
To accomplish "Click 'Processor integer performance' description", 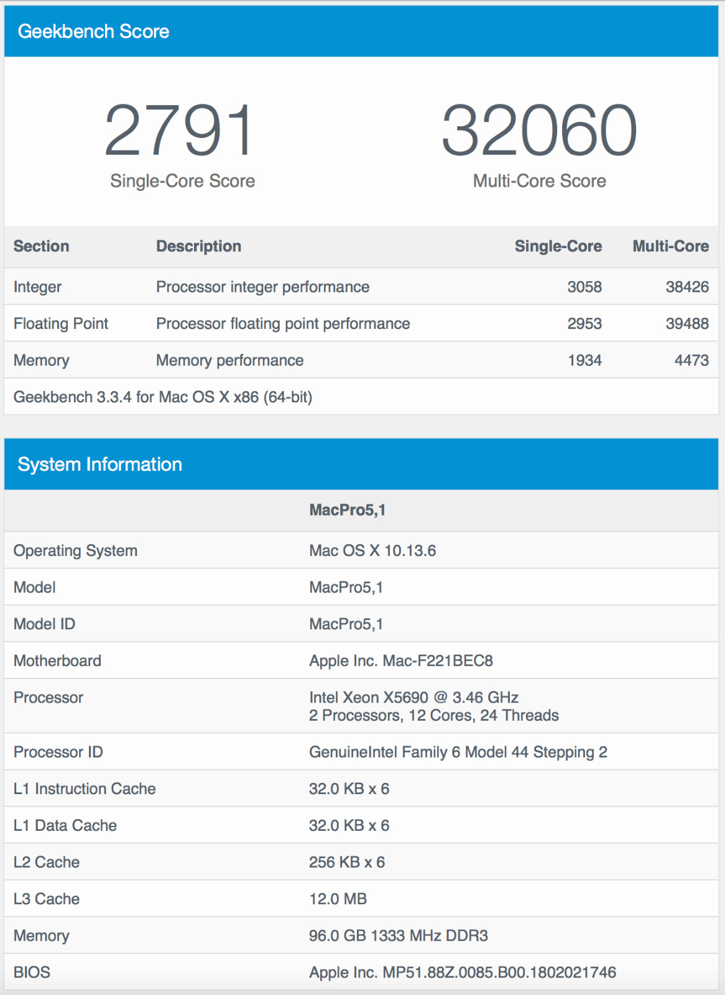I will coord(262,287).
